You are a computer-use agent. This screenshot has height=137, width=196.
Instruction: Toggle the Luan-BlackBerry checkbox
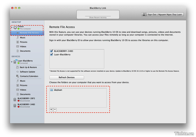51,54
